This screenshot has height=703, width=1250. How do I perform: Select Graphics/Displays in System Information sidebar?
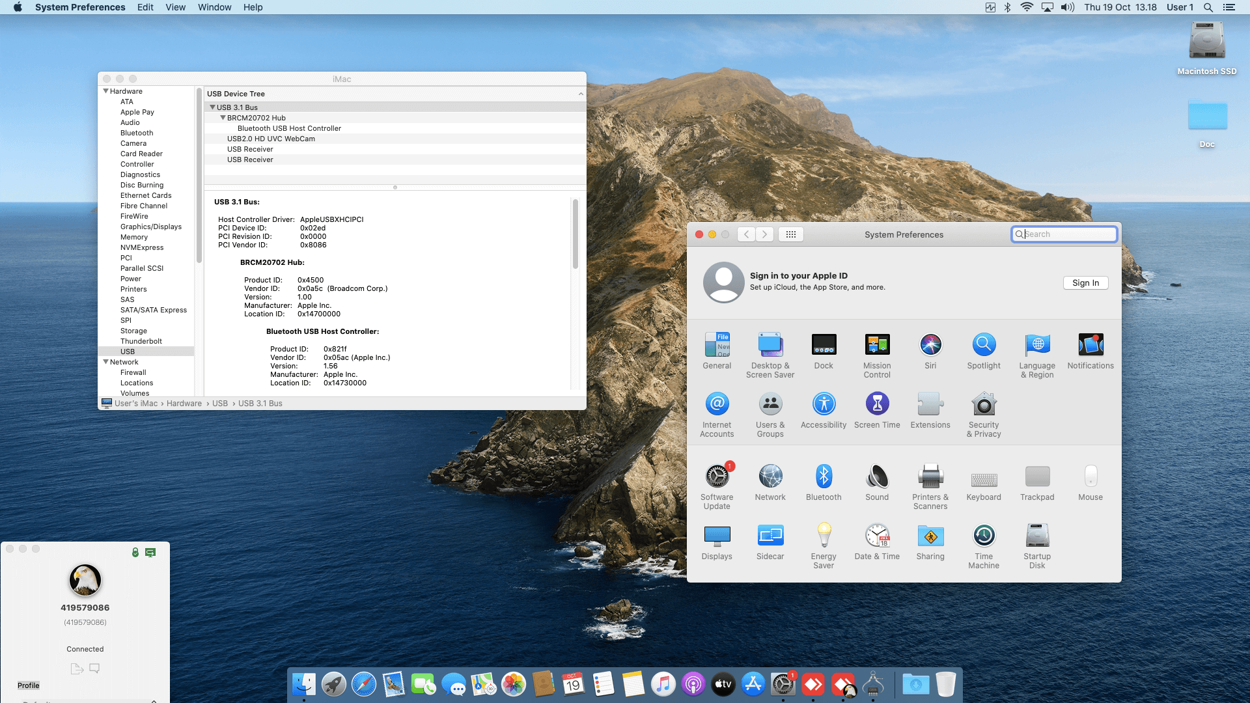[x=151, y=227]
